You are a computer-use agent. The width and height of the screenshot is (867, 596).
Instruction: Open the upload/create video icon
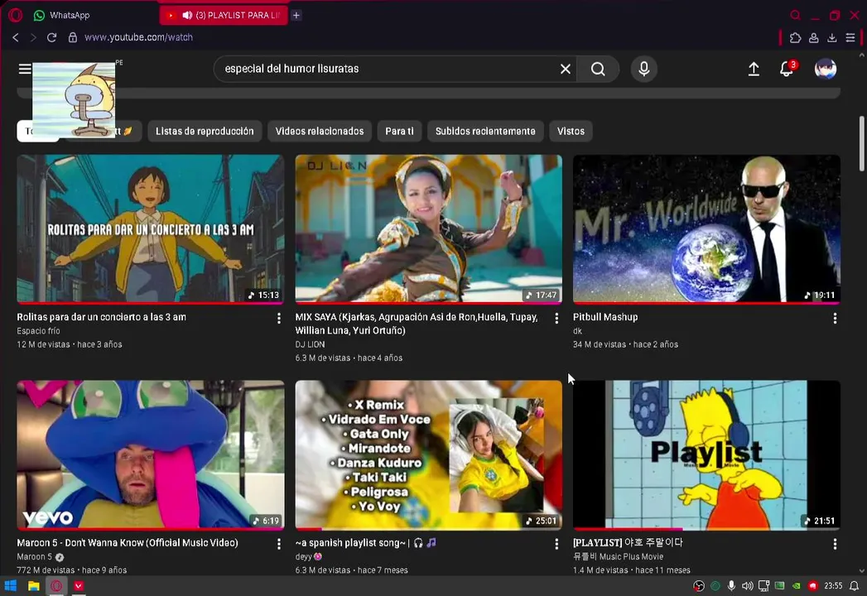pos(754,69)
